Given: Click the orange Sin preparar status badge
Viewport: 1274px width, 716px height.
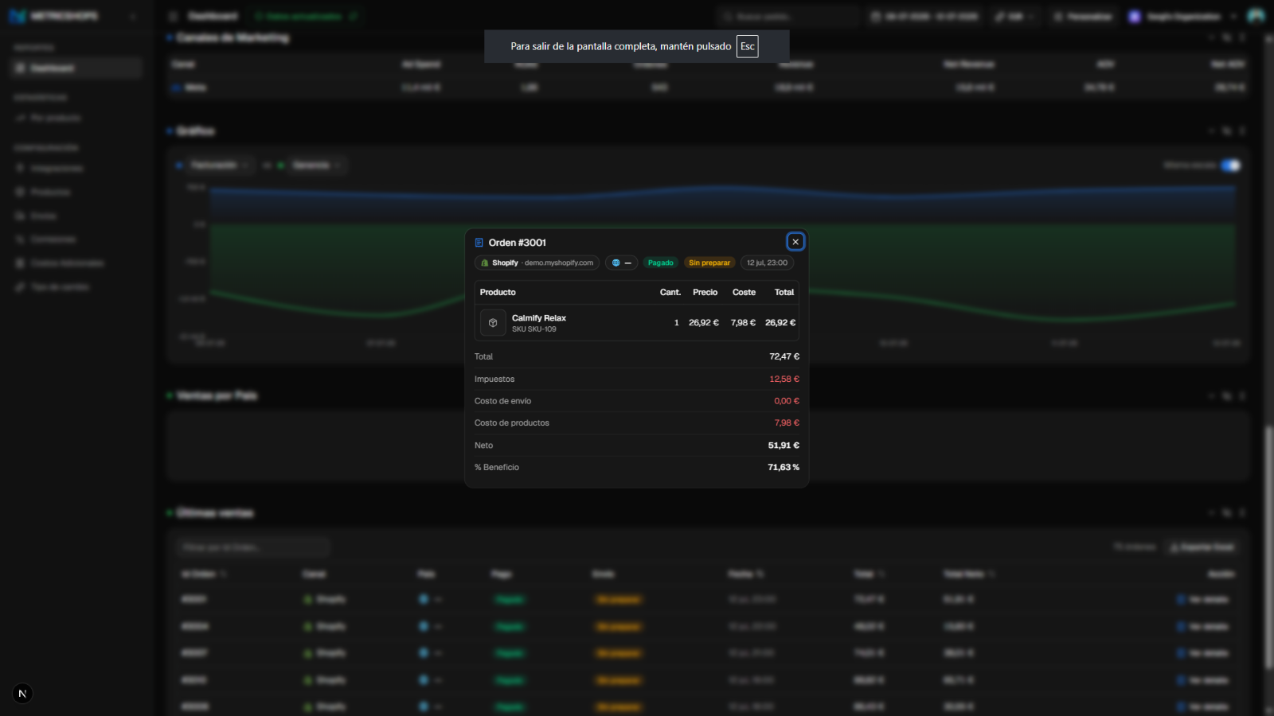Looking at the screenshot, I should point(709,263).
